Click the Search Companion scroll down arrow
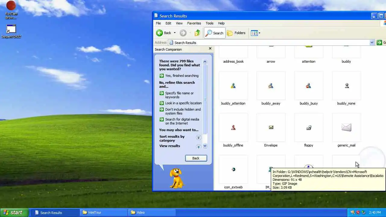 205,146
